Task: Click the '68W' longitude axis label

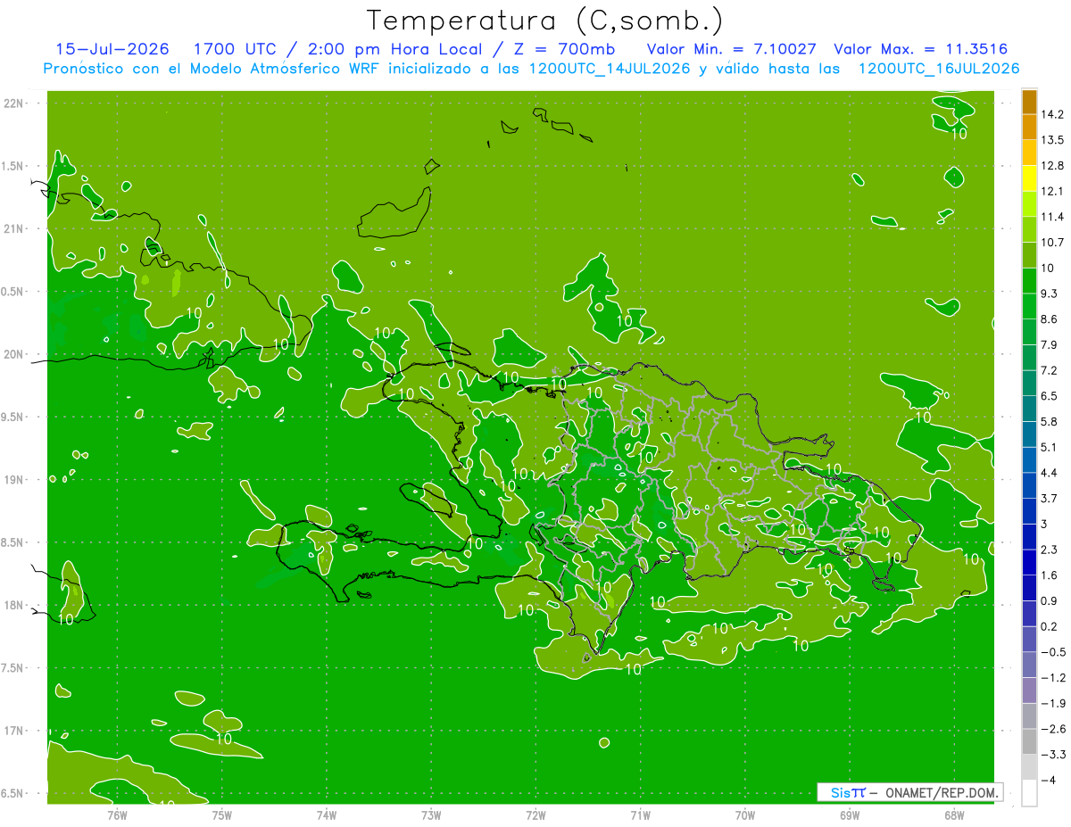Action: (x=954, y=815)
